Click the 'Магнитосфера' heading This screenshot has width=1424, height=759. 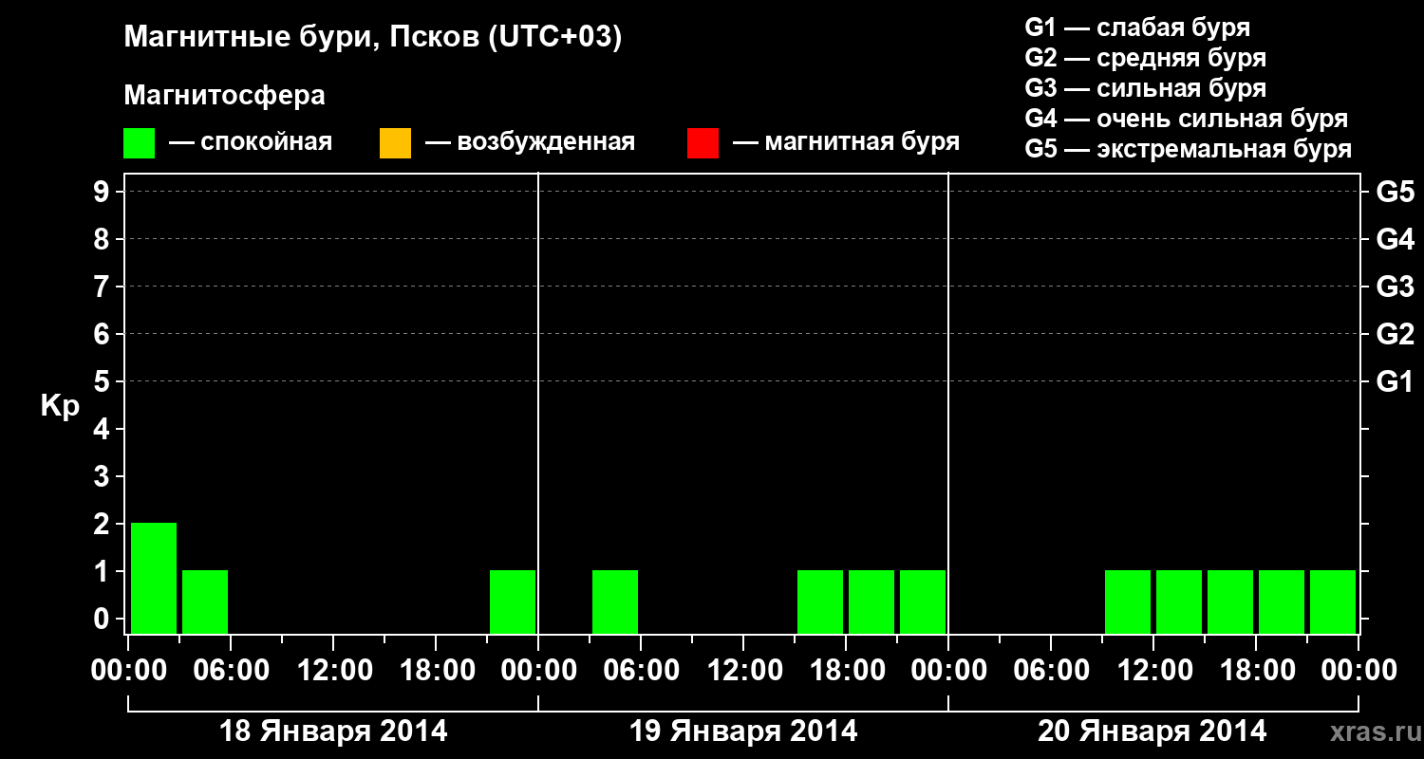[x=224, y=96]
